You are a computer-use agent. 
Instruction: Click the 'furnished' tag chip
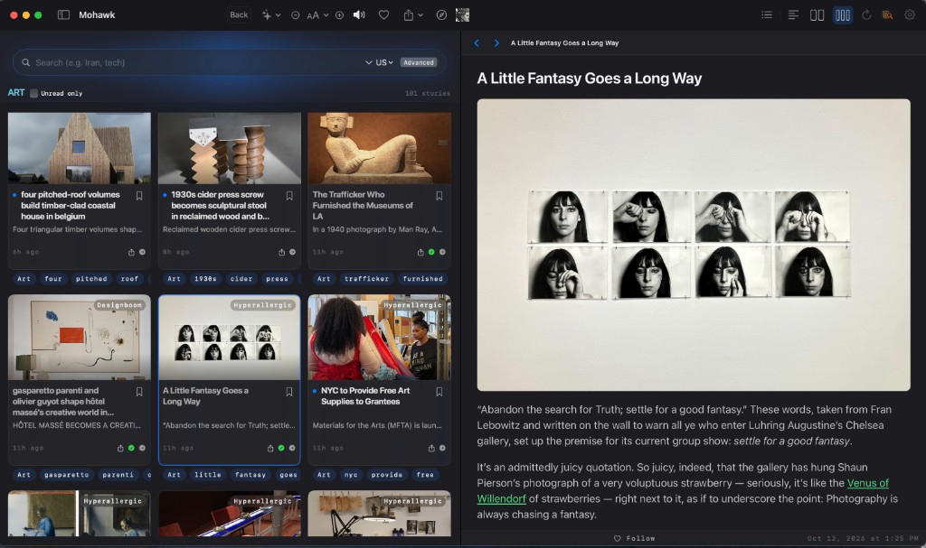pyautogui.click(x=423, y=278)
